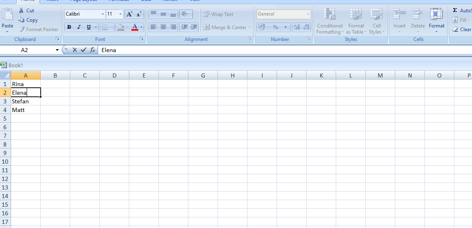Image resolution: width=472 pixels, height=228 pixels.
Task: Toggle italic formatting
Action: pos(79,27)
